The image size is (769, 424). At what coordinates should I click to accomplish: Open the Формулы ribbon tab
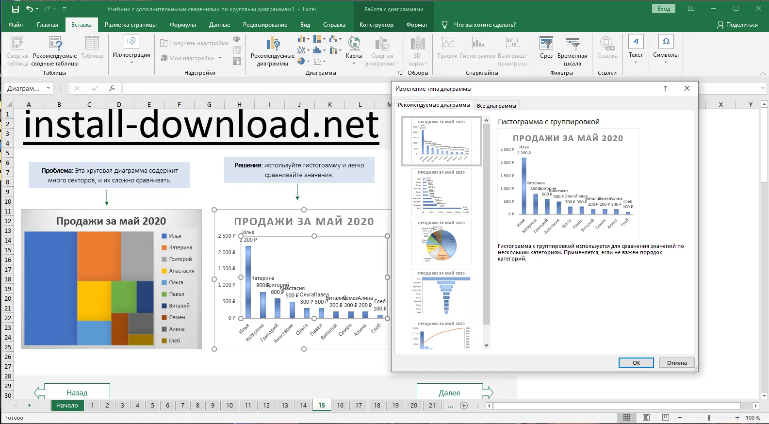pyautogui.click(x=182, y=25)
